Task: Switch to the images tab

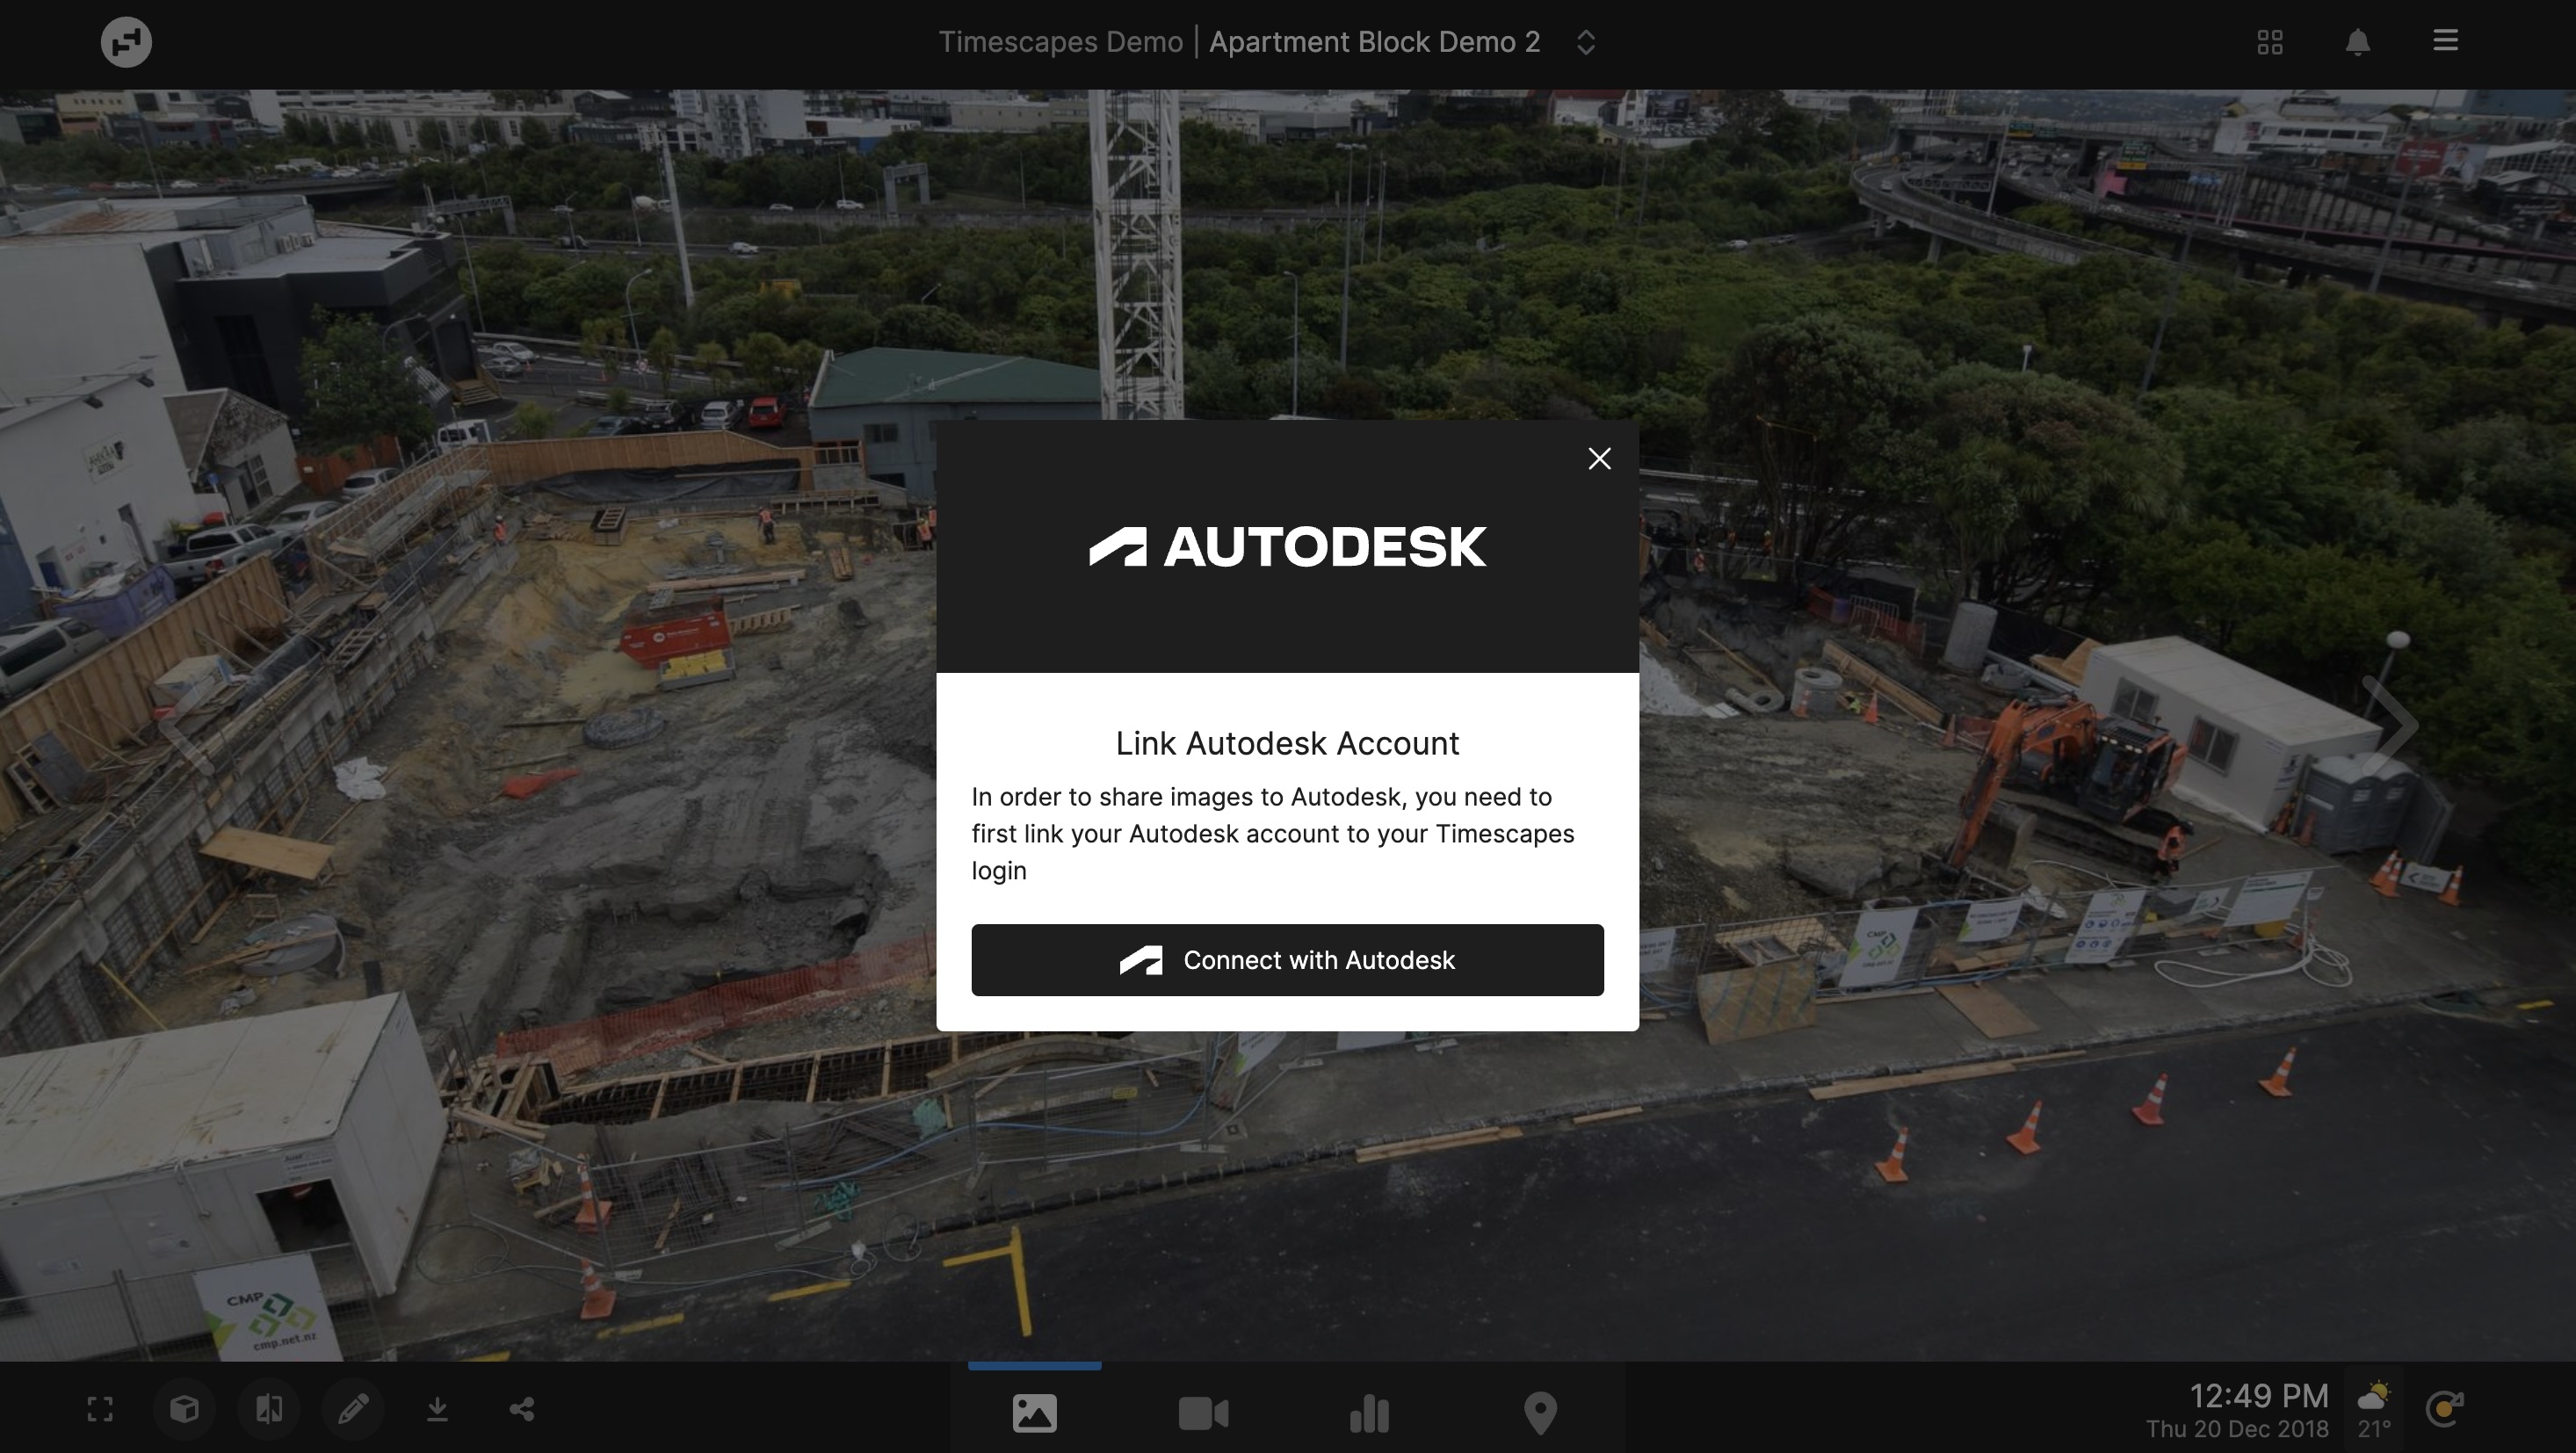Action: click(1034, 1413)
